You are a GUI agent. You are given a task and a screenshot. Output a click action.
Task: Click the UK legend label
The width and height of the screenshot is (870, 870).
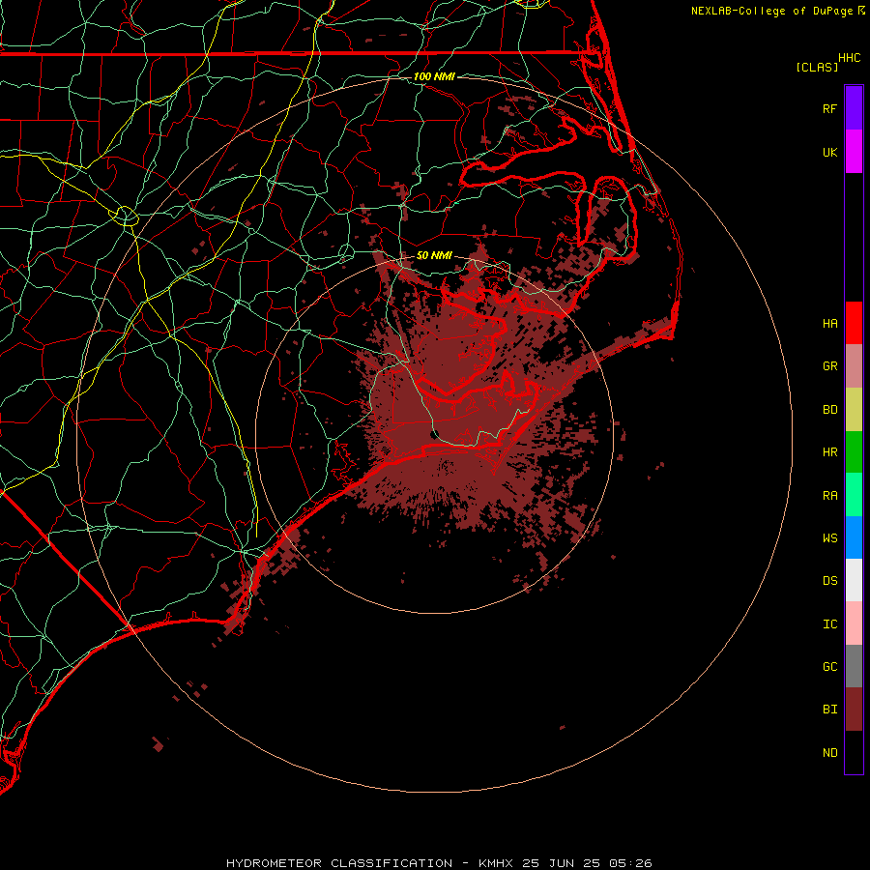[x=829, y=152]
